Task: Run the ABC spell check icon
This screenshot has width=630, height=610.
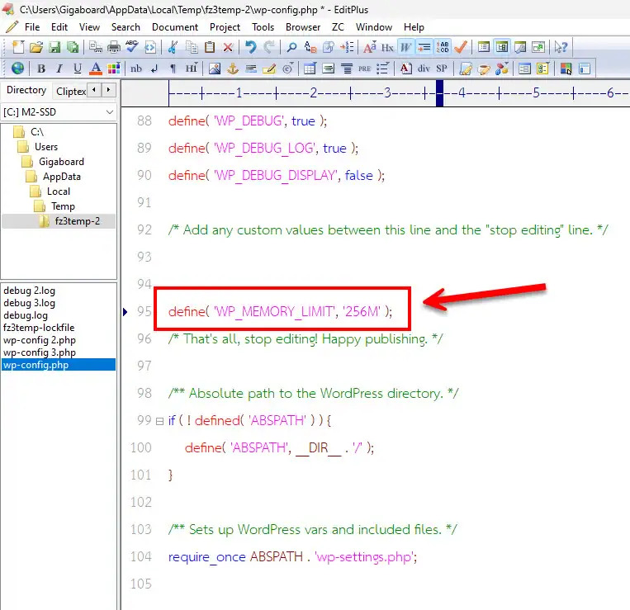Action: (132, 47)
